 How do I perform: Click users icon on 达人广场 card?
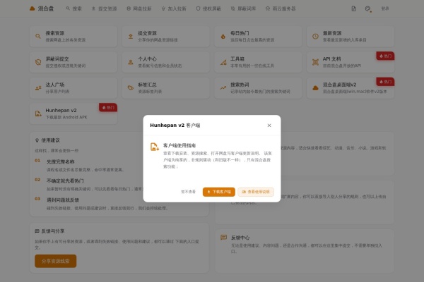point(38,88)
